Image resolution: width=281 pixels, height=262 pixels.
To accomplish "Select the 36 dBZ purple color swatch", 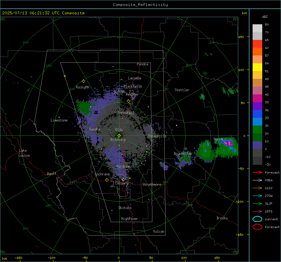I will coord(257,106).
